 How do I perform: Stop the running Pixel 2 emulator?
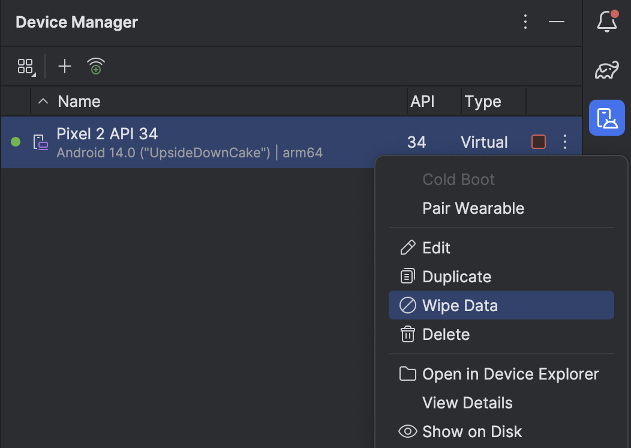click(x=539, y=142)
